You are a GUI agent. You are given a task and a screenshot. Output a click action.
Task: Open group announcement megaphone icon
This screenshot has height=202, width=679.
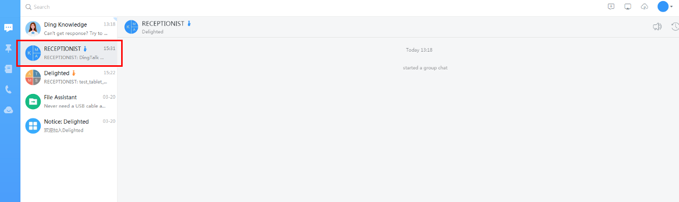pos(657,27)
